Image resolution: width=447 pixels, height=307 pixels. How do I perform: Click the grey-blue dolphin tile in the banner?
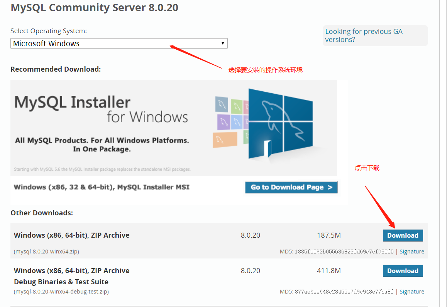pos(222,104)
